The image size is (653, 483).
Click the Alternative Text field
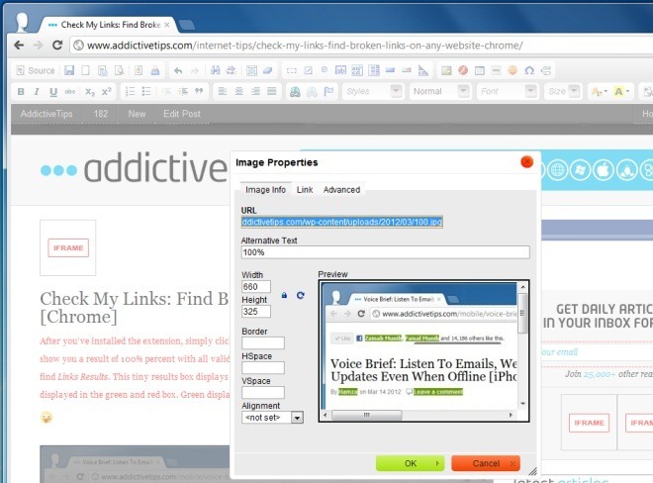click(386, 252)
